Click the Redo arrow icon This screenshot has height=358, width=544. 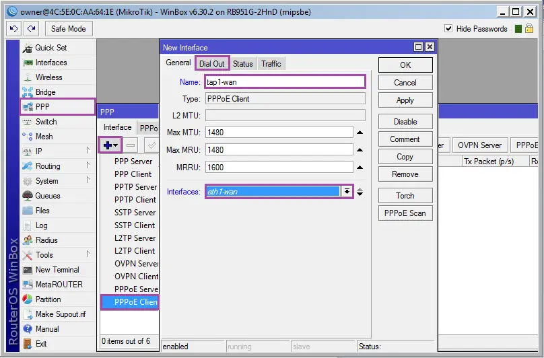tap(31, 29)
